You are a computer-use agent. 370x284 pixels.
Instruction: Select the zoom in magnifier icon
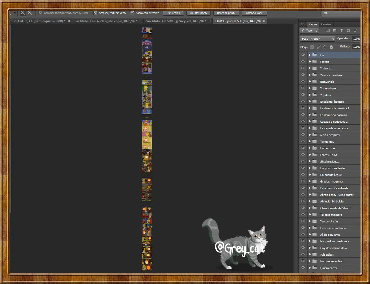[x=23, y=13]
